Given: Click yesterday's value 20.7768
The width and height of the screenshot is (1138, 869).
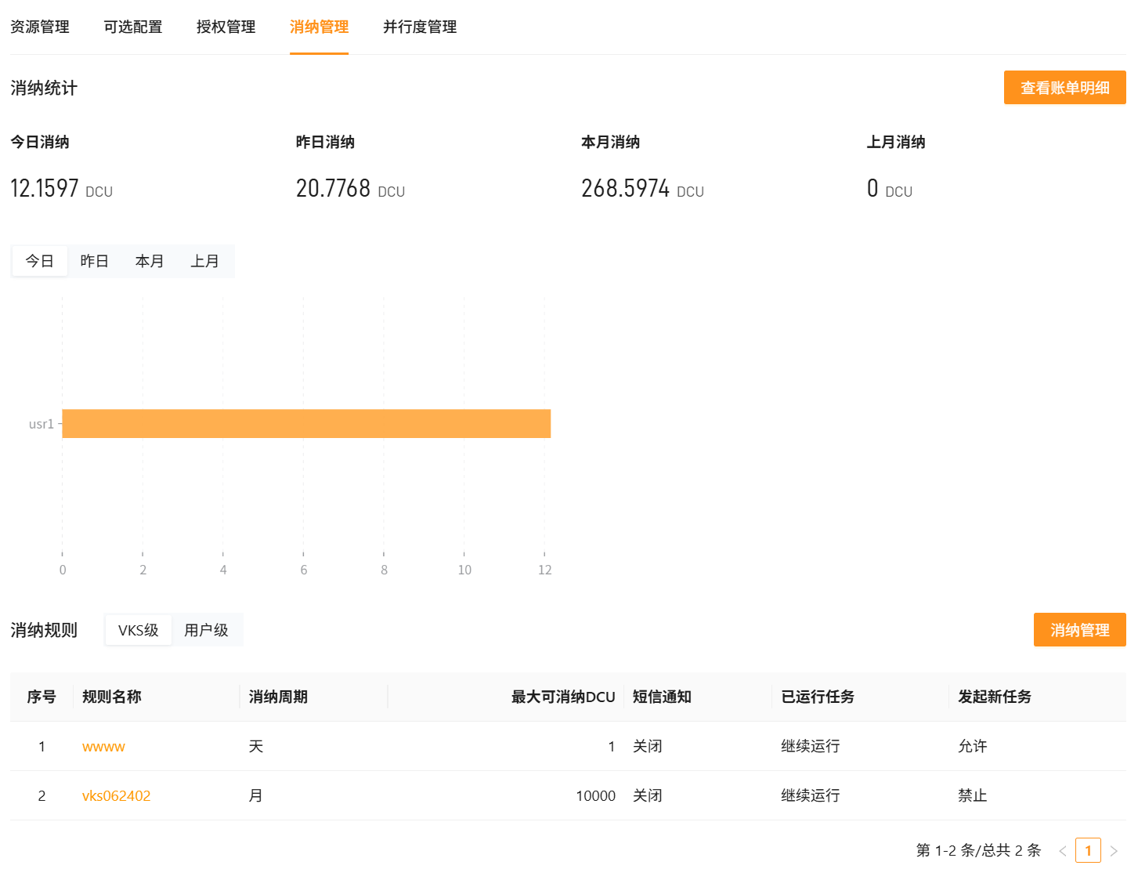Looking at the screenshot, I should click(x=333, y=188).
